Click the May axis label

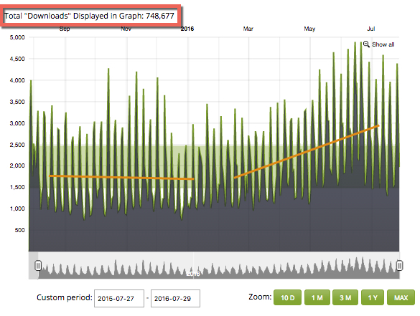[x=309, y=29]
